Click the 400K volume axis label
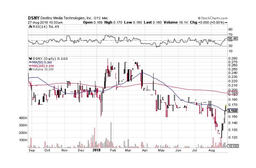This screenshot has height=168, width=256. [x=23, y=118]
